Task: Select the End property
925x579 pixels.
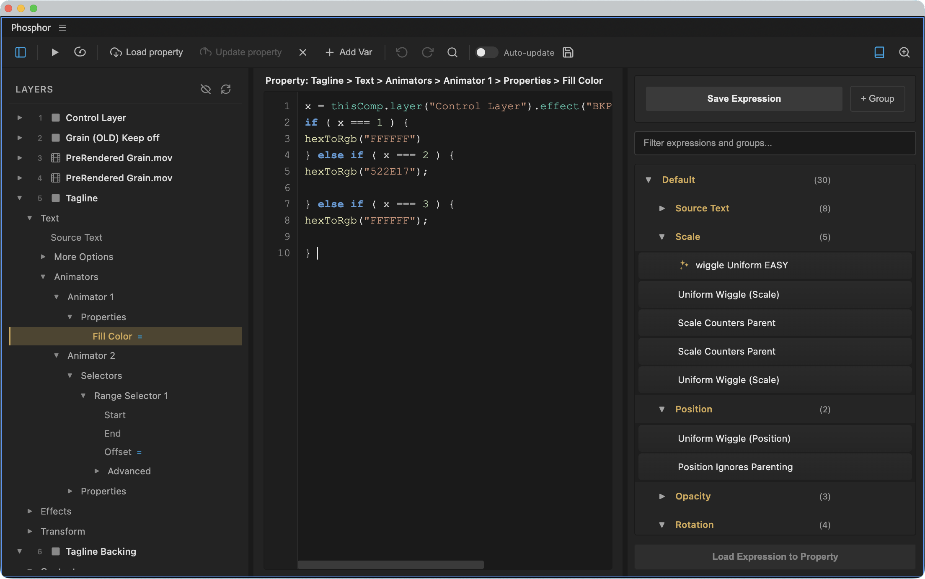Action: tap(112, 433)
